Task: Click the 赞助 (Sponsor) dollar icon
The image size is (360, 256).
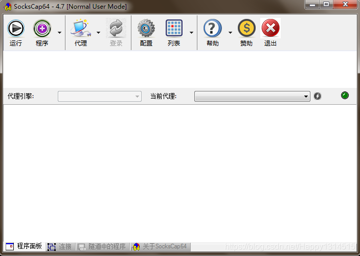Action: coord(246,28)
